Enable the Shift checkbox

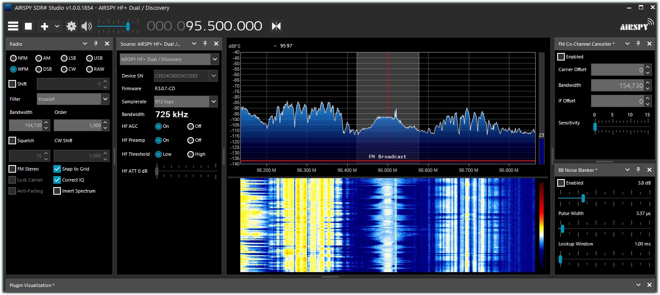click(x=12, y=84)
